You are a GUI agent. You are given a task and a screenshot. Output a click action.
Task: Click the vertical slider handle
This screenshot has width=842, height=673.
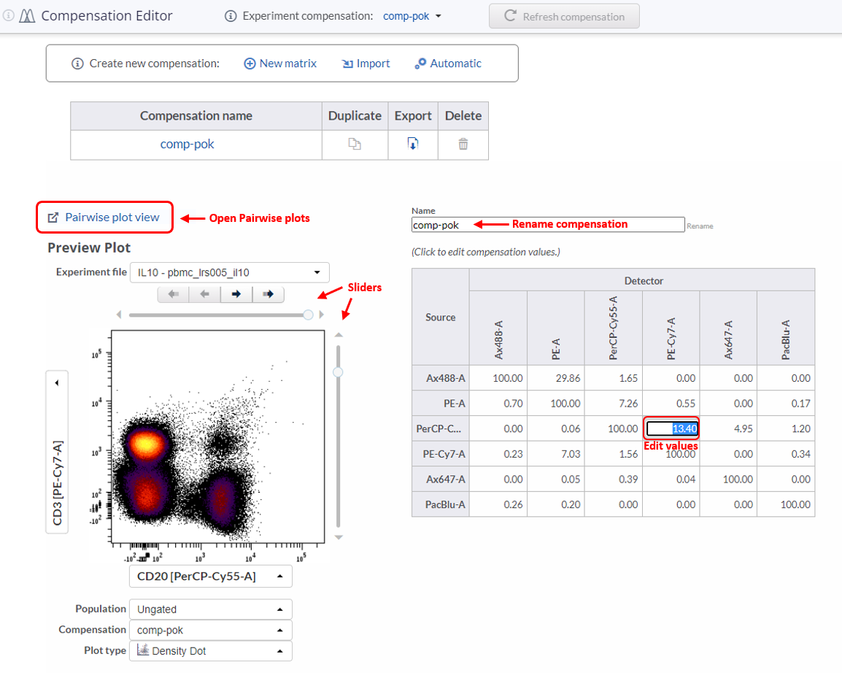[338, 372]
